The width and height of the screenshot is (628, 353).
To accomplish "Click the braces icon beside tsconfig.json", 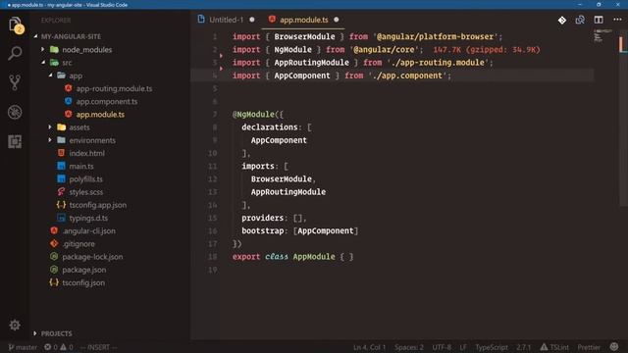I will coord(54,282).
